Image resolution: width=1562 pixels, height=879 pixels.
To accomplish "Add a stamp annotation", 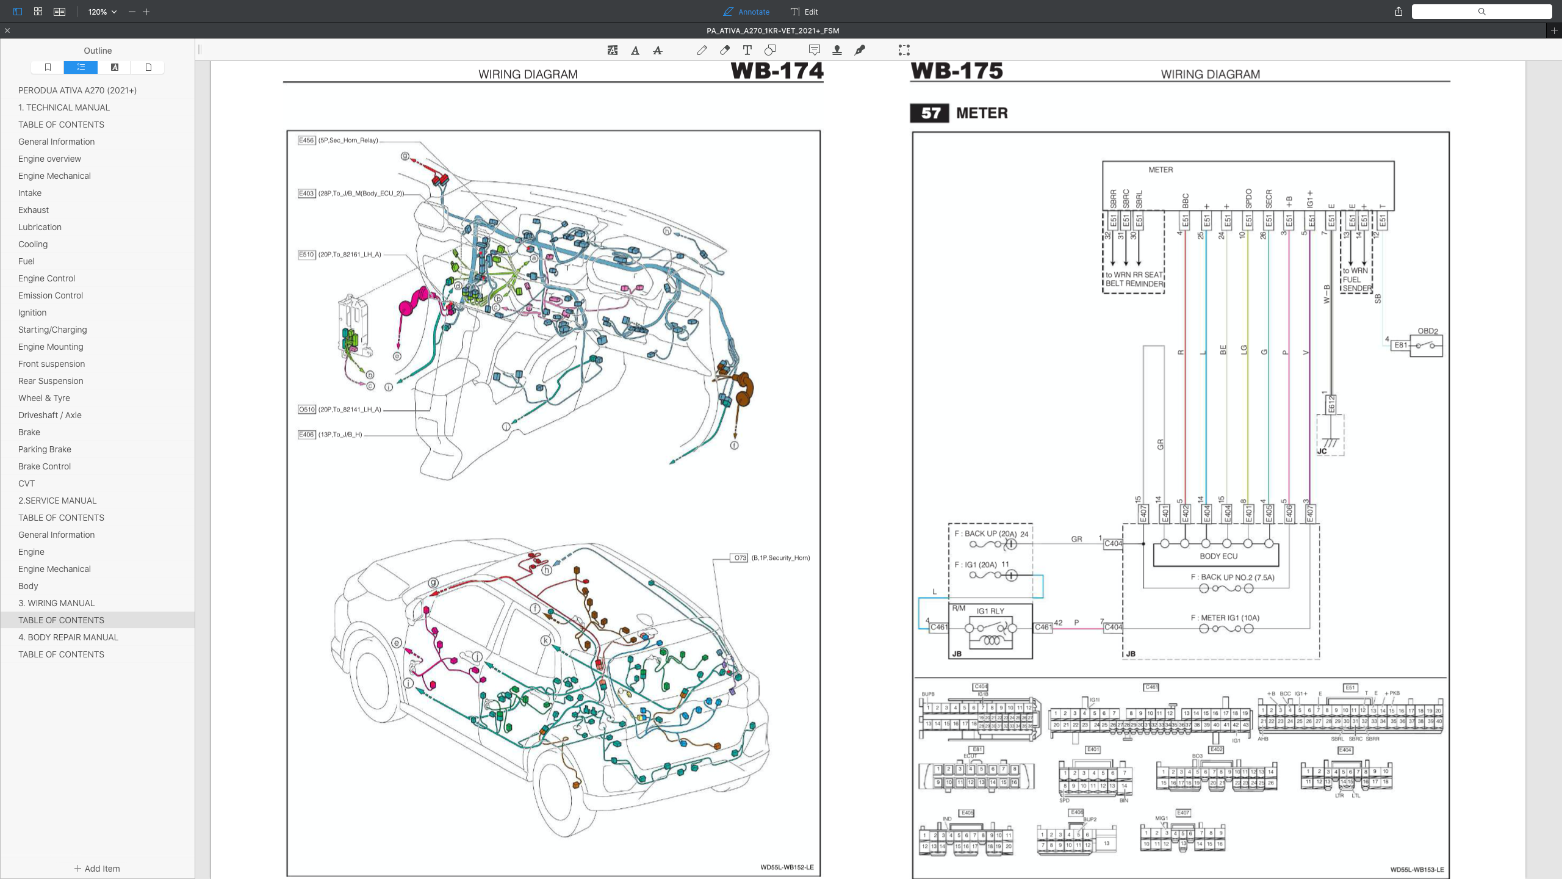I will click(x=837, y=50).
